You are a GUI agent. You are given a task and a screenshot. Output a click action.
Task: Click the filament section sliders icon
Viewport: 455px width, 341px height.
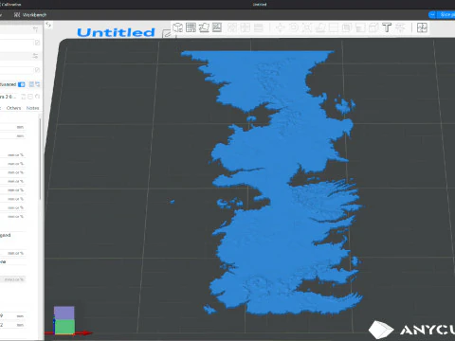click(x=35, y=56)
